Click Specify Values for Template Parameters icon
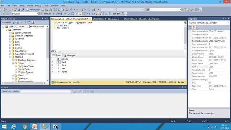This screenshot has width=231, height=130. pyautogui.click(x=123, y=14)
